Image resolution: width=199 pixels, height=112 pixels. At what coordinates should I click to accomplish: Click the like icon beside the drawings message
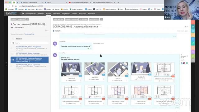tap(182, 60)
